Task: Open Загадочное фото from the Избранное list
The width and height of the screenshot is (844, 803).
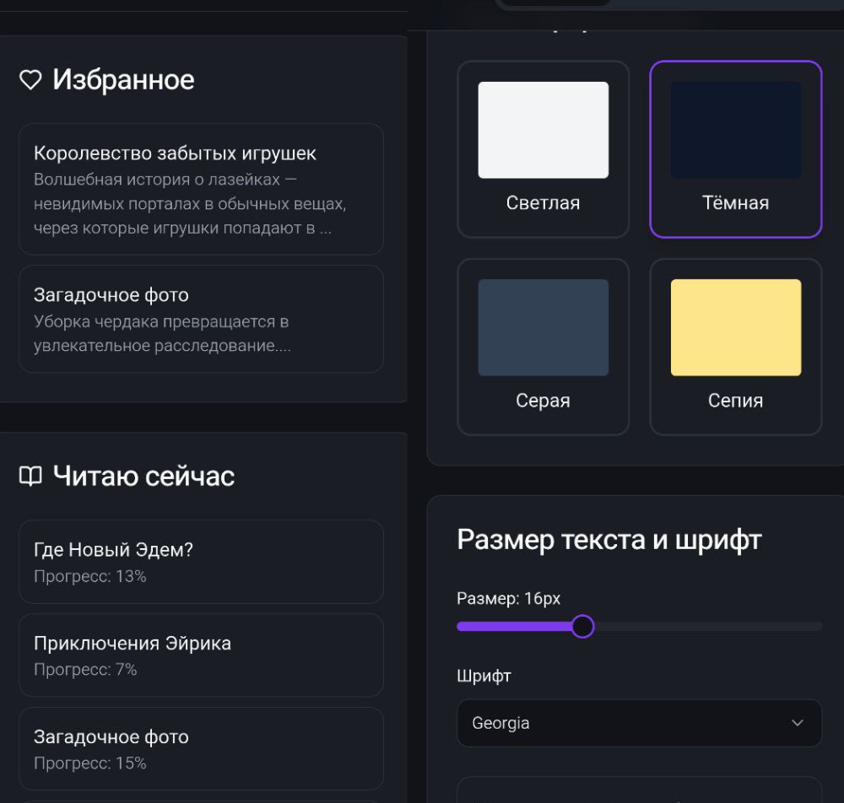Action: [201, 319]
